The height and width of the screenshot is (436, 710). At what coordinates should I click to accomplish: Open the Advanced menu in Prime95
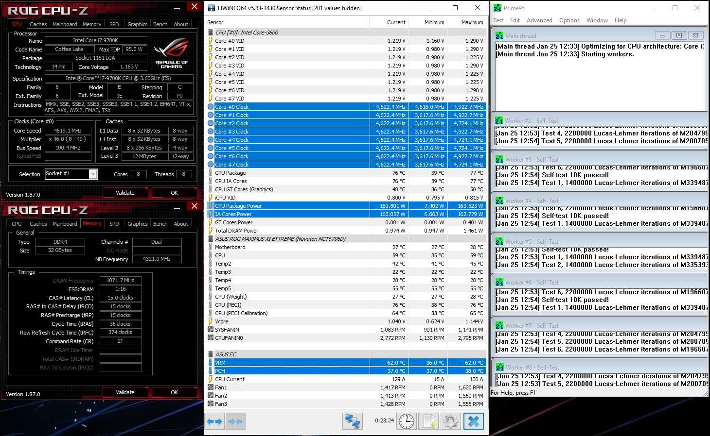(x=539, y=20)
